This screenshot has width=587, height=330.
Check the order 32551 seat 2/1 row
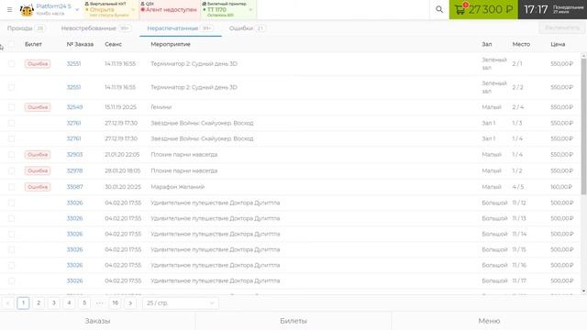12,63
